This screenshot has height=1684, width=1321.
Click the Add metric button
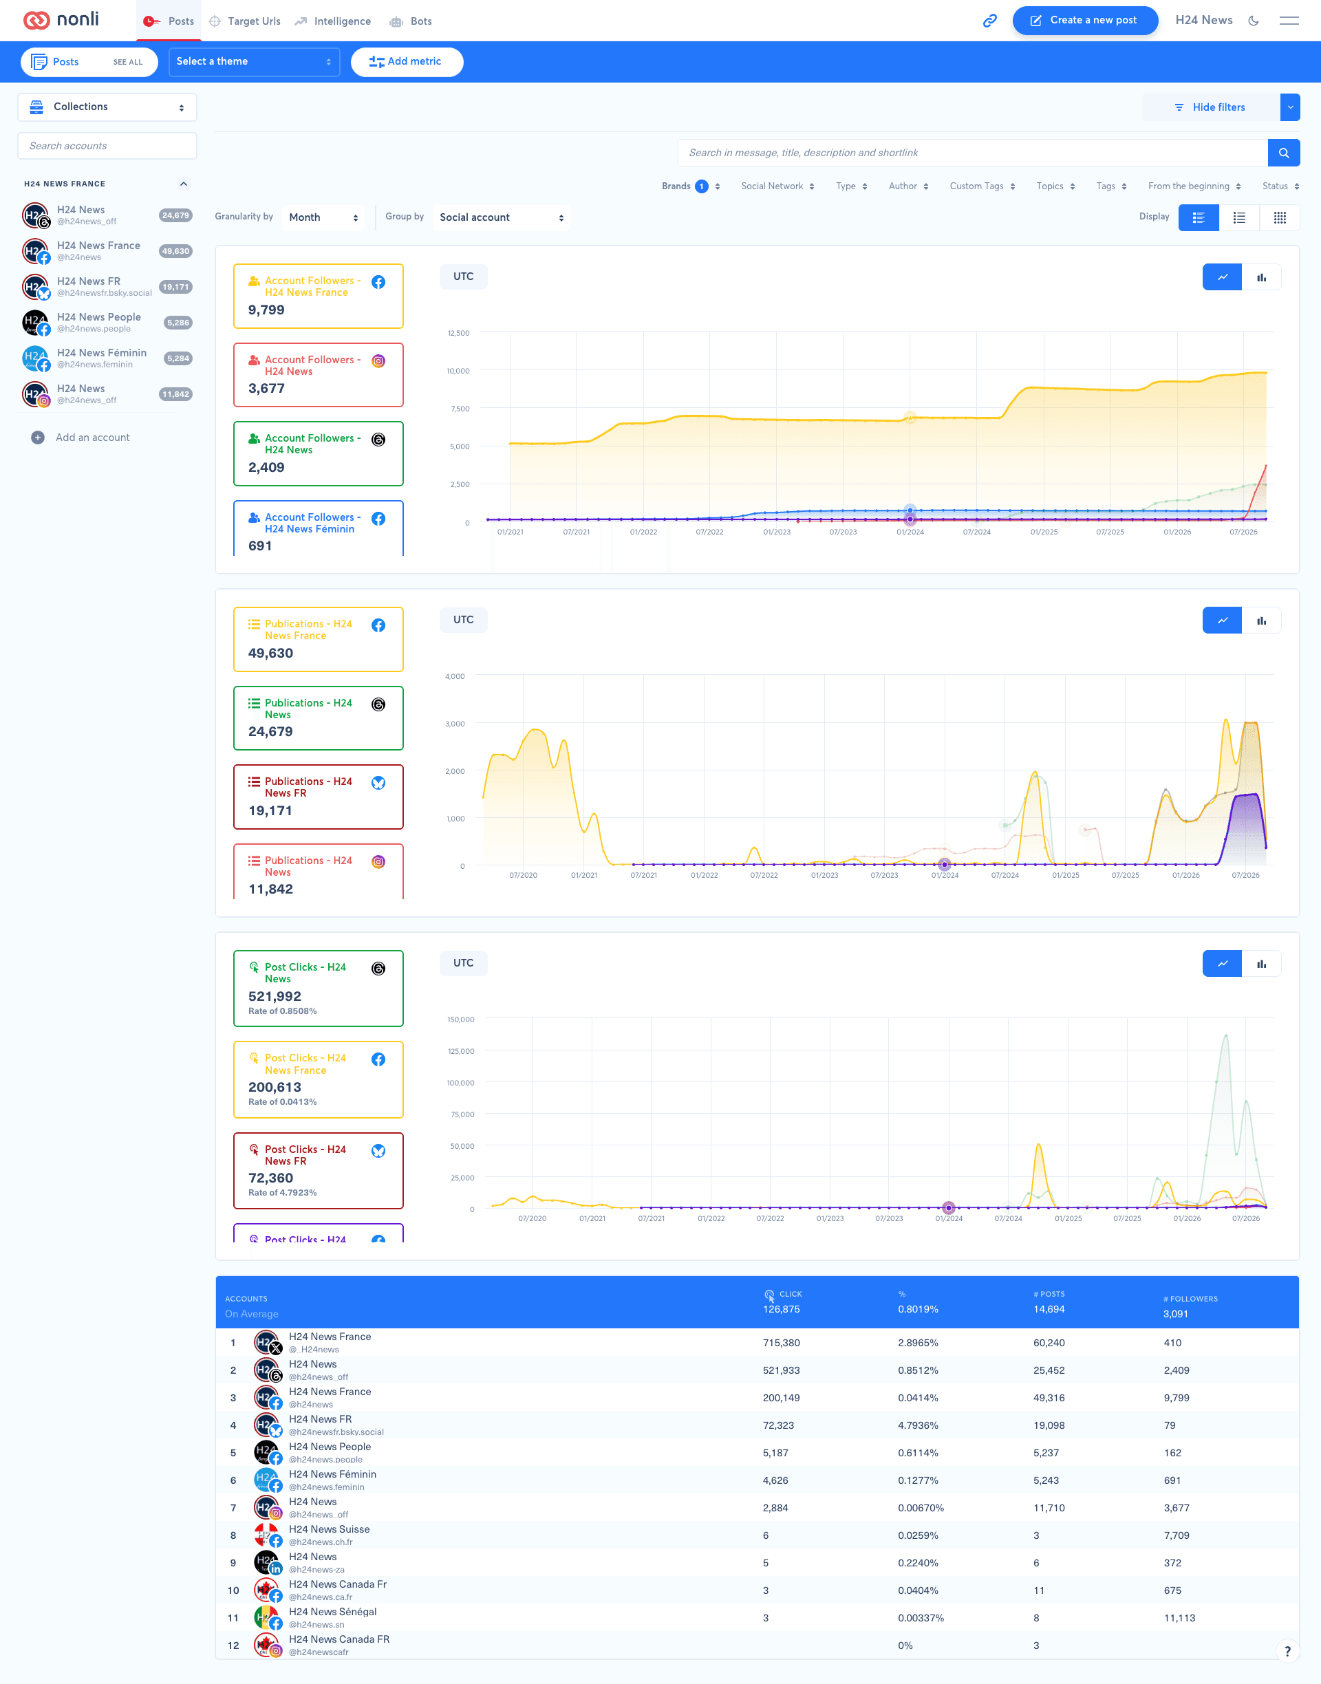(407, 62)
